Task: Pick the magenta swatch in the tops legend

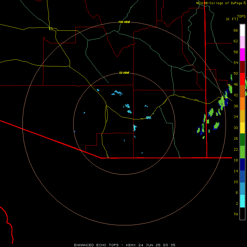Action: [242, 55]
